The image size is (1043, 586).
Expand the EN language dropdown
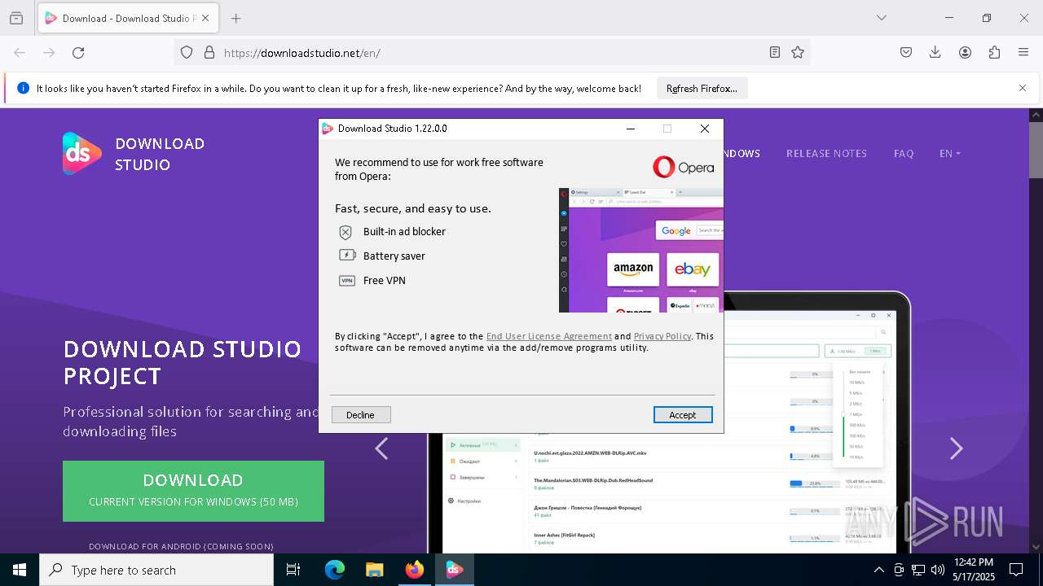point(949,153)
